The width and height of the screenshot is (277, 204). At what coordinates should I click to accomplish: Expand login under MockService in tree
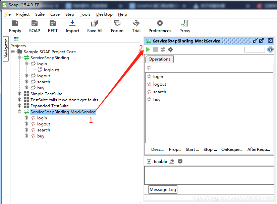pyautogui.click(x=26, y=118)
